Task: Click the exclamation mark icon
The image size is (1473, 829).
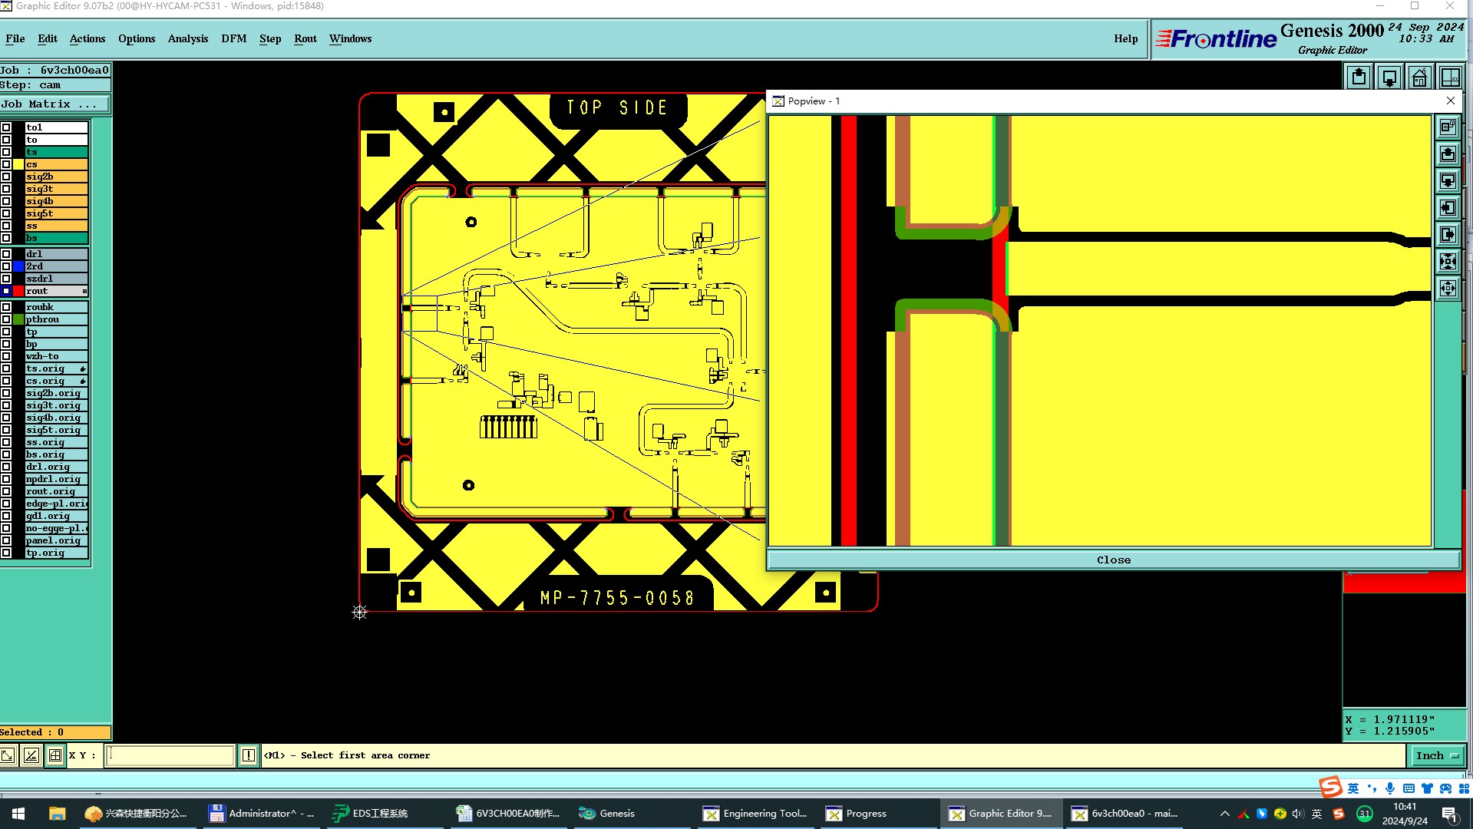Action: [249, 755]
